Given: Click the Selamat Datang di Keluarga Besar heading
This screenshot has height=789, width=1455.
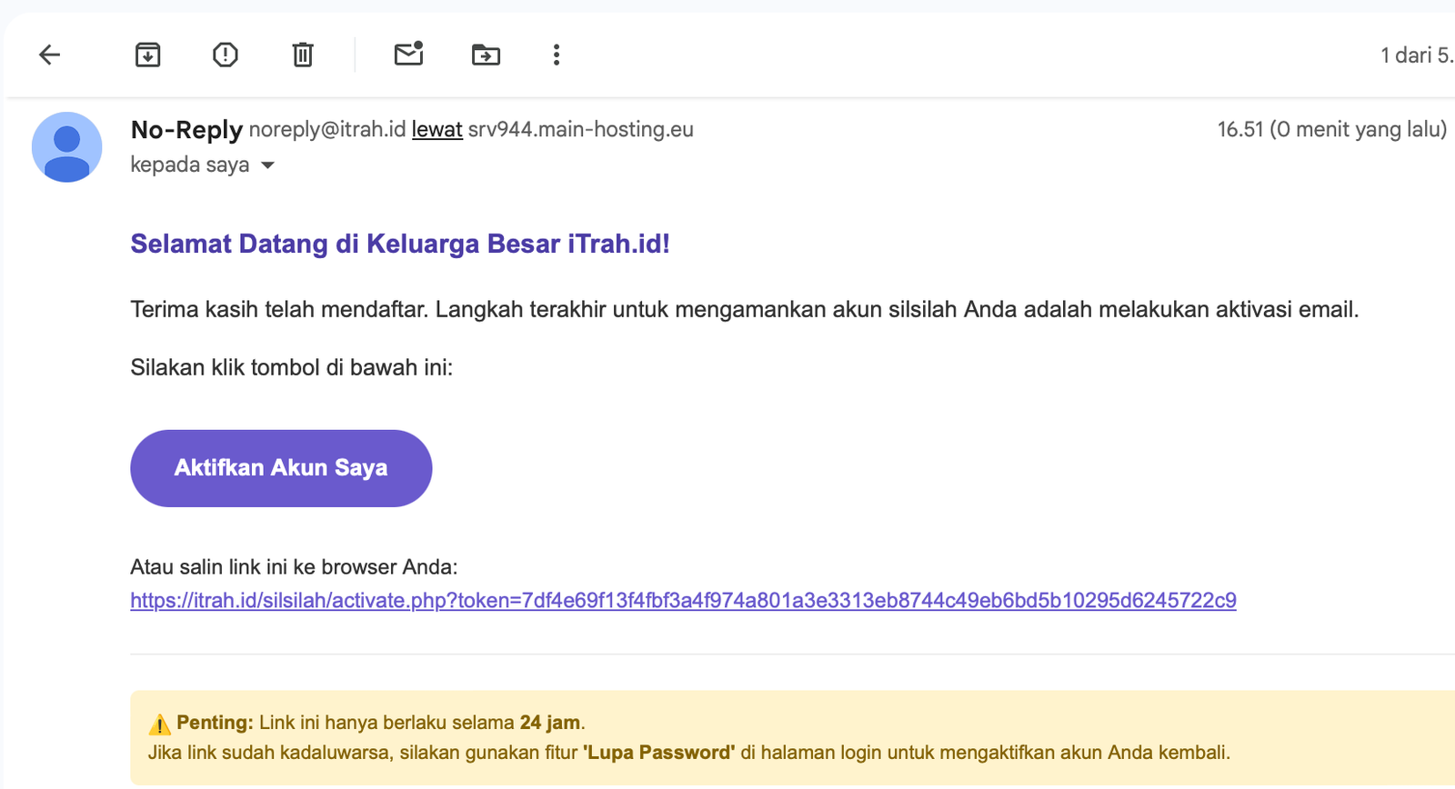Looking at the screenshot, I should point(400,244).
